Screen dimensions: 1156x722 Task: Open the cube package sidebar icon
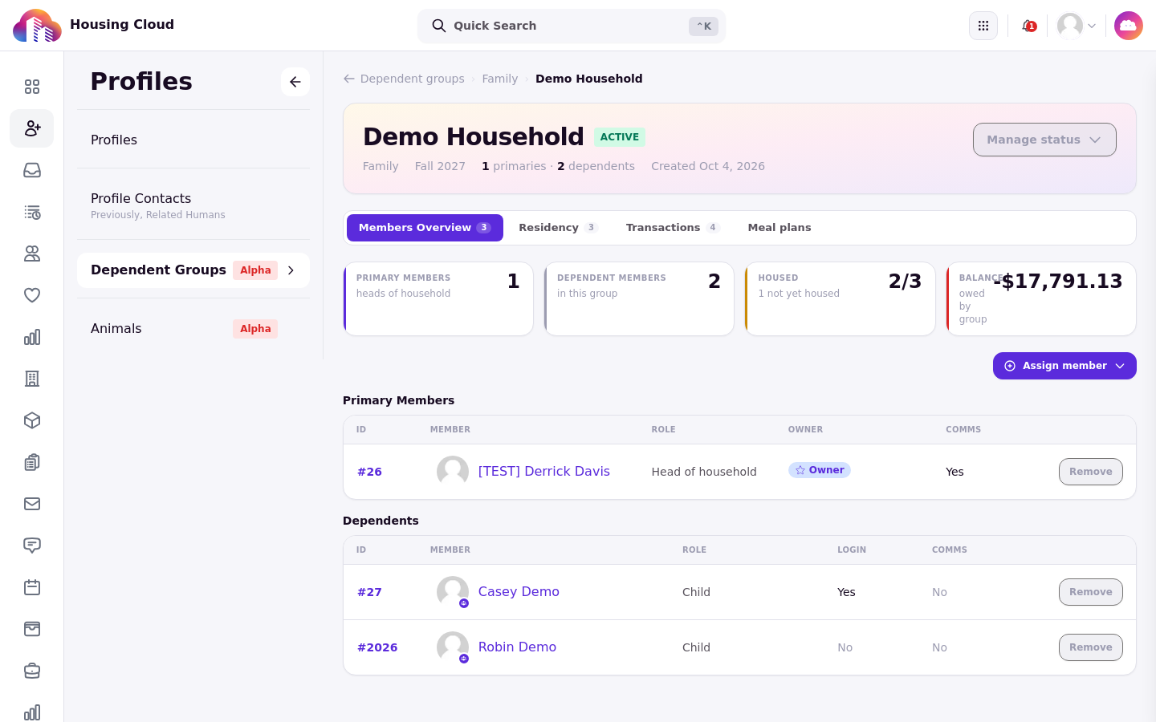click(32, 420)
